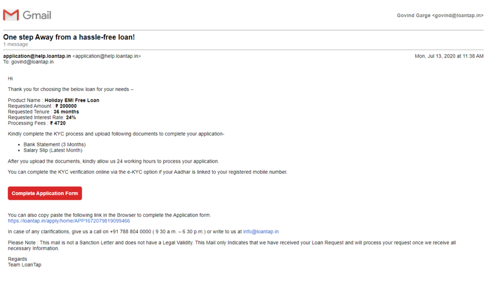Click the processing fees value '₹ 4720'

(x=58, y=123)
